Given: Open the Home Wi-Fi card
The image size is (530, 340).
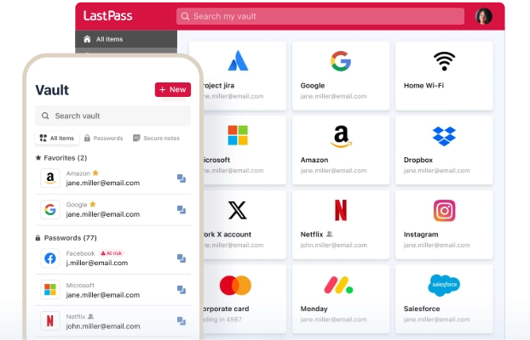Looking at the screenshot, I should [x=444, y=76].
